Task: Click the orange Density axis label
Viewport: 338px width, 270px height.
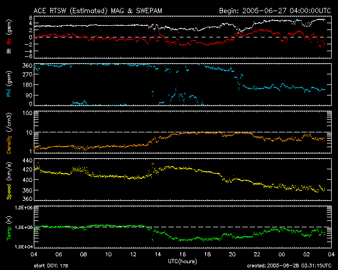Action: [9, 144]
